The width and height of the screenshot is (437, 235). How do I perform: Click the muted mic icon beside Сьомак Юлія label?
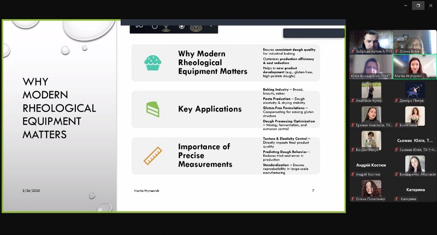pos(397,150)
